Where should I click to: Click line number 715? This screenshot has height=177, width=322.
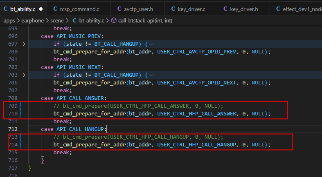tap(13, 153)
